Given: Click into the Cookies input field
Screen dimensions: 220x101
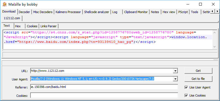Looking at the screenshot, I should (104, 95).
